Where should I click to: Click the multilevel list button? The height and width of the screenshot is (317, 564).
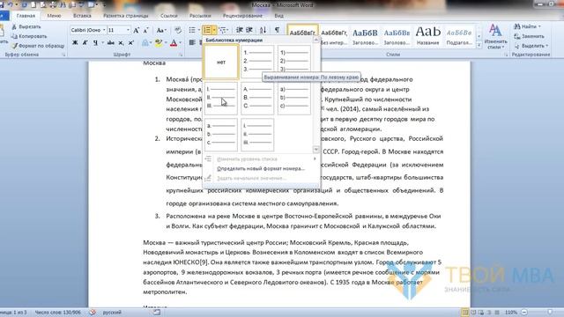pyautogui.click(x=223, y=30)
